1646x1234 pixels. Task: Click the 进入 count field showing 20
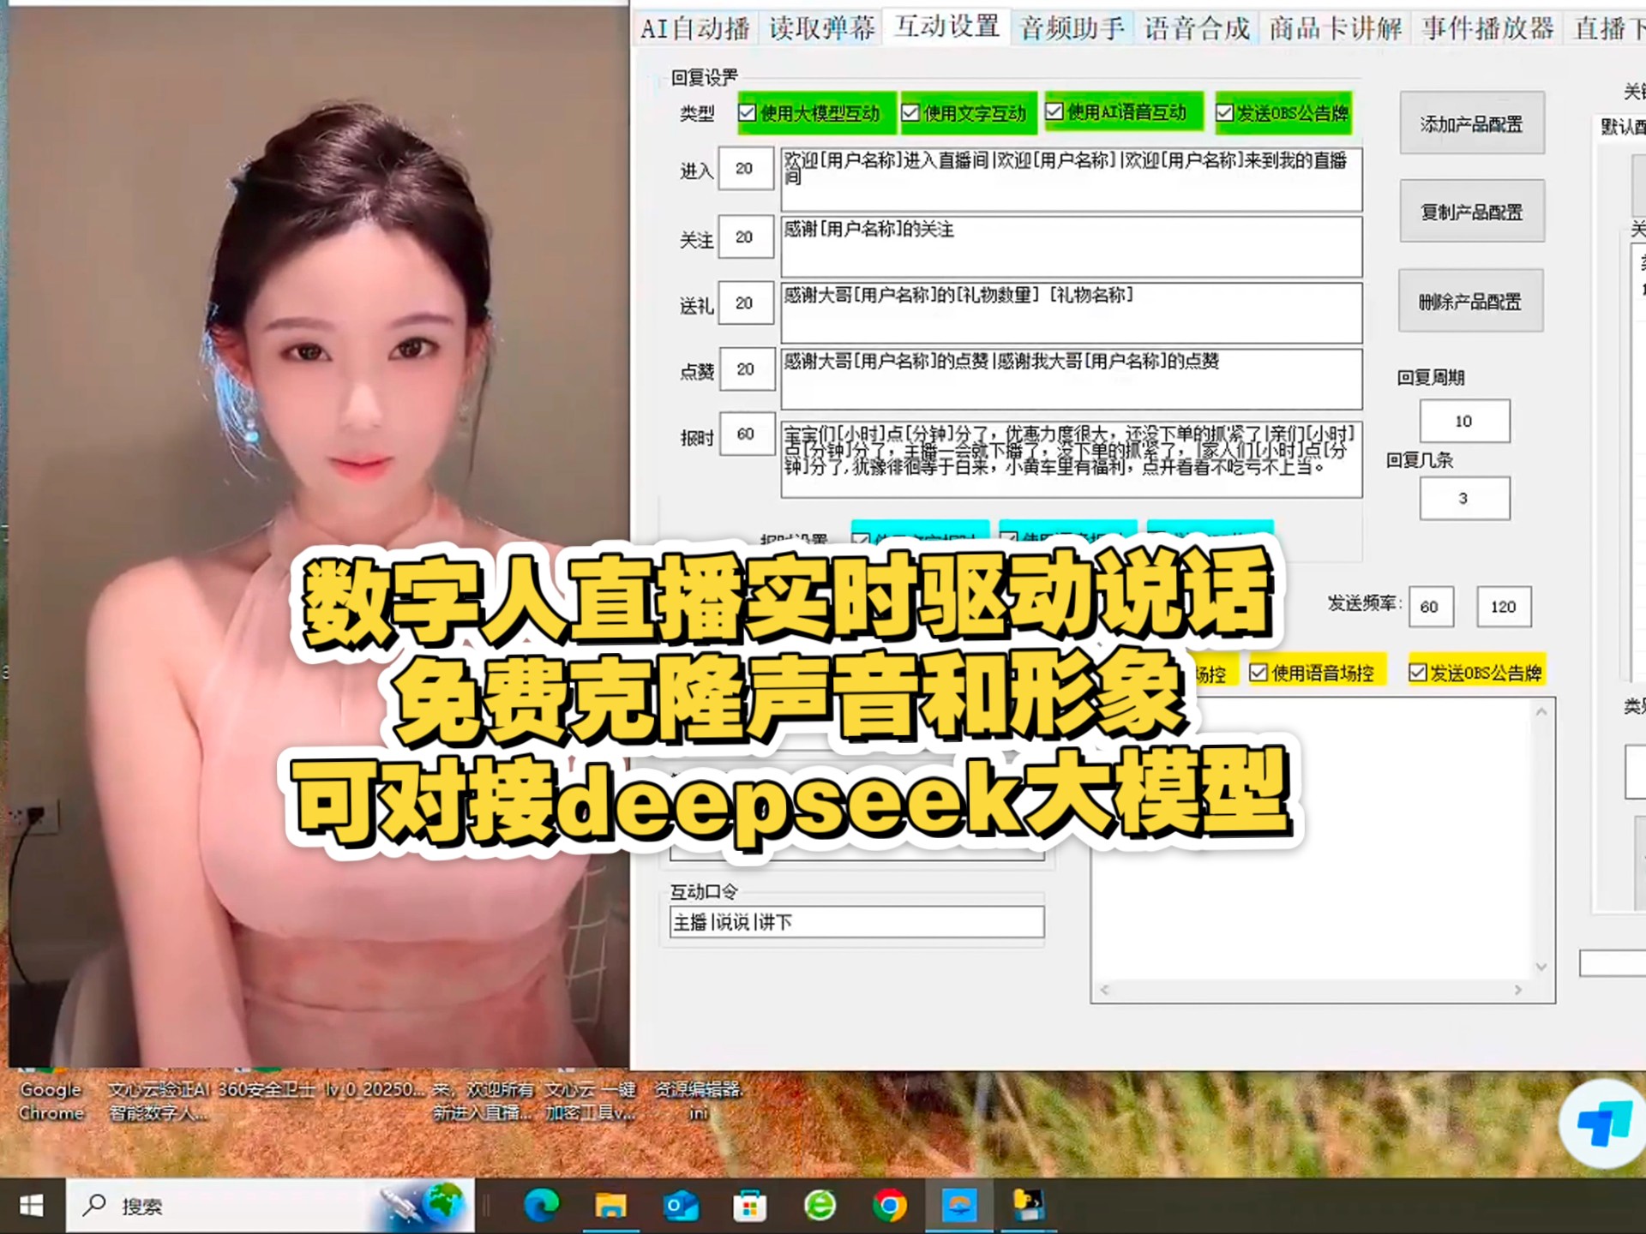(x=745, y=169)
